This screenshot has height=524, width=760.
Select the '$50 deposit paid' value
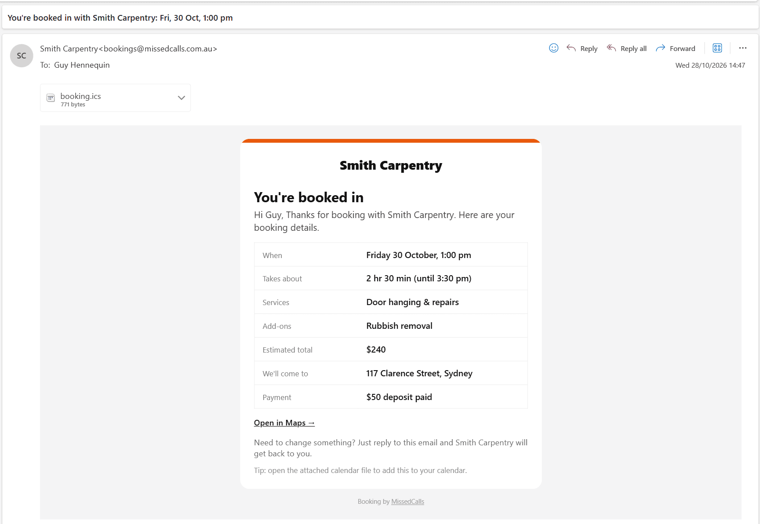pyautogui.click(x=399, y=397)
